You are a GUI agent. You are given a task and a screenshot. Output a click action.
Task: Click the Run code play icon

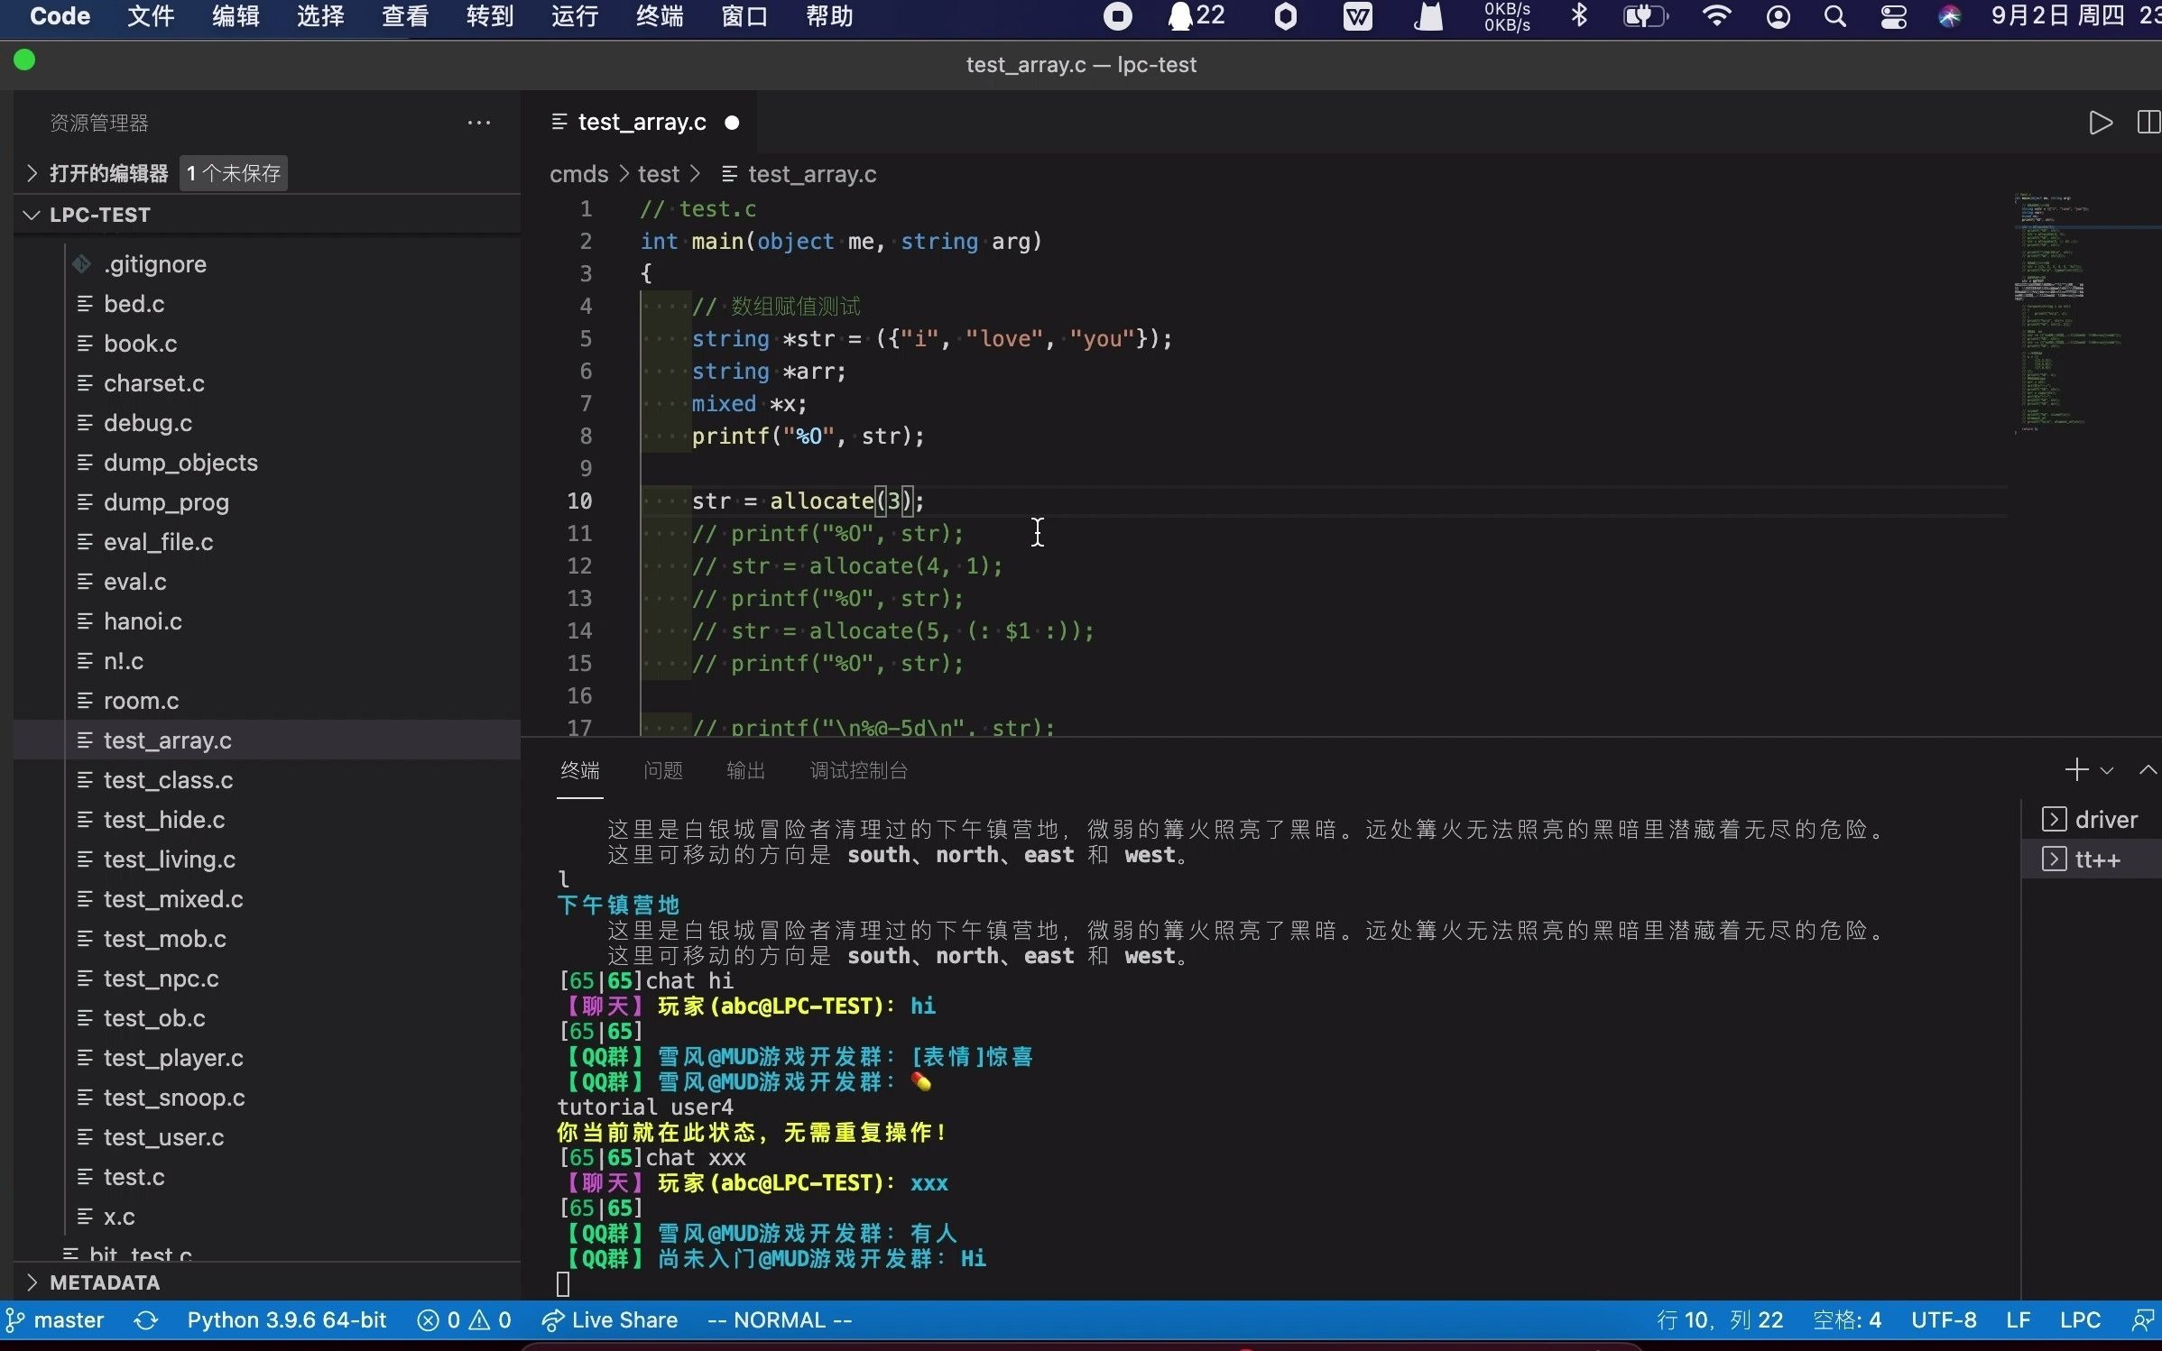tap(2100, 123)
